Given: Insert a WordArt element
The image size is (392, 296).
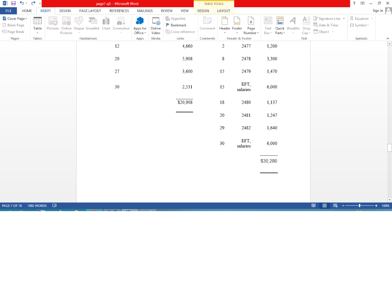Looking at the screenshot, I should coord(293,24).
